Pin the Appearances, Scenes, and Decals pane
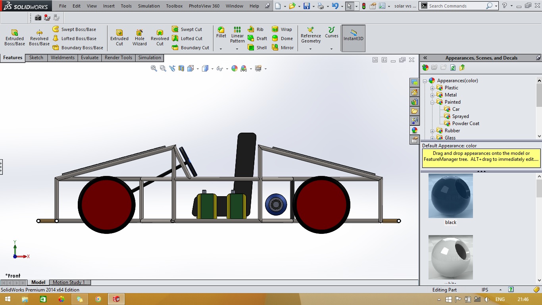Screen dimensions: 542x305 pyautogui.click(x=538, y=58)
